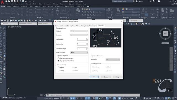The width and height of the screenshot is (177, 100).
Task: Click the Open folder icon in Quick Access toolbar
Action: tap(9, 1)
